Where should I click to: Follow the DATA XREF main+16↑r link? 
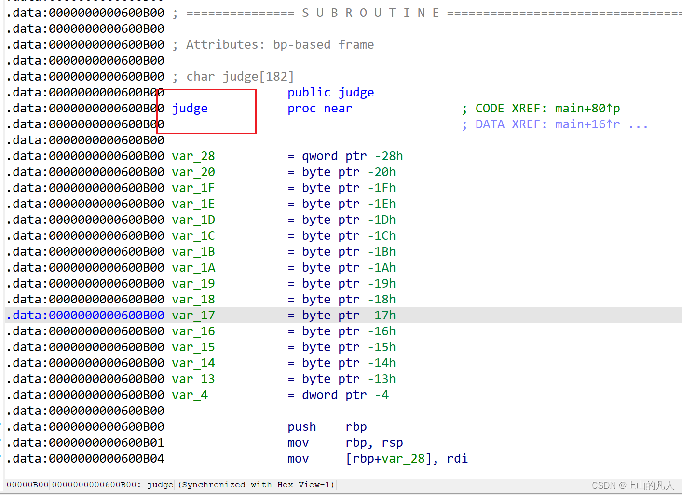[x=587, y=124]
